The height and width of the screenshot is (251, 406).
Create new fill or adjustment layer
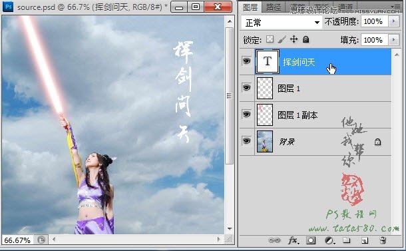pyautogui.click(x=329, y=240)
